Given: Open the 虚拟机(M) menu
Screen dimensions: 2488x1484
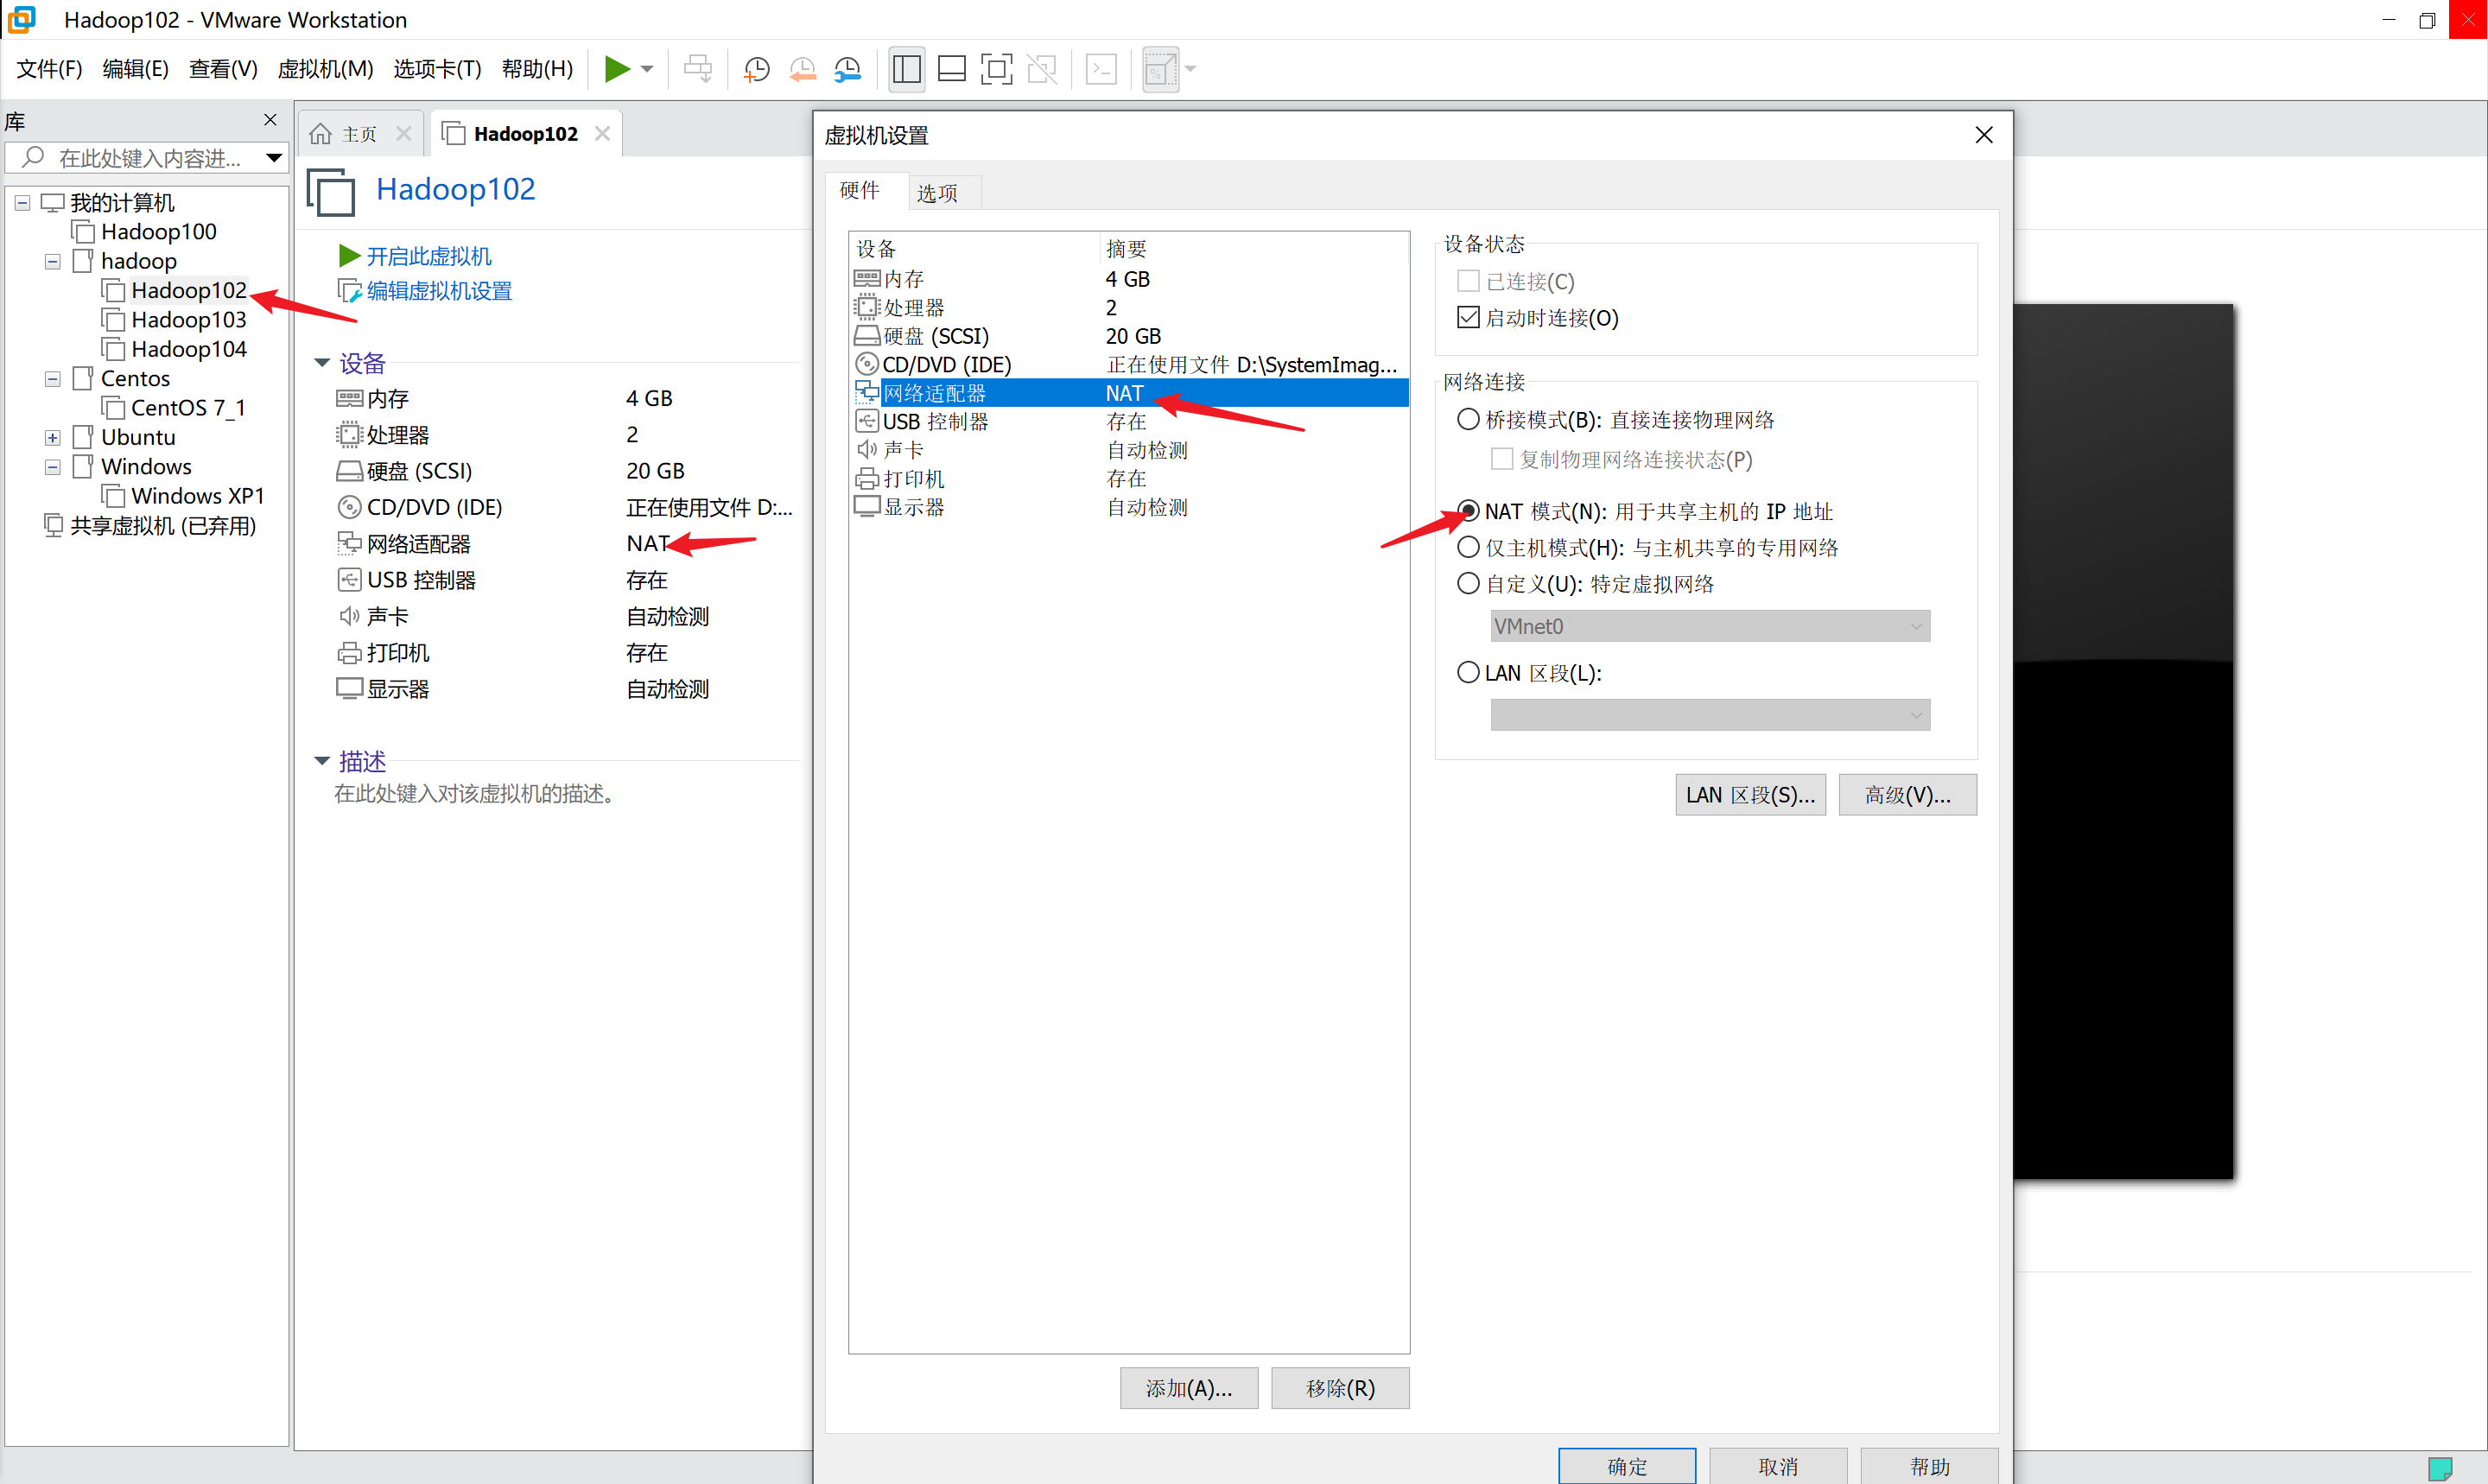Looking at the screenshot, I should pos(325,69).
